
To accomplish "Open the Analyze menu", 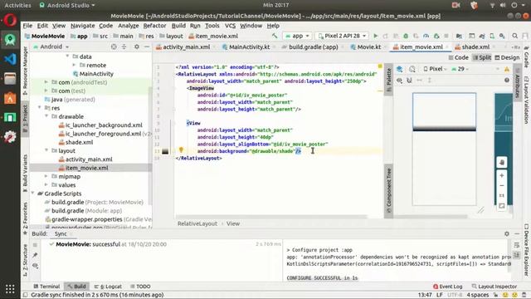I will coord(128,26).
